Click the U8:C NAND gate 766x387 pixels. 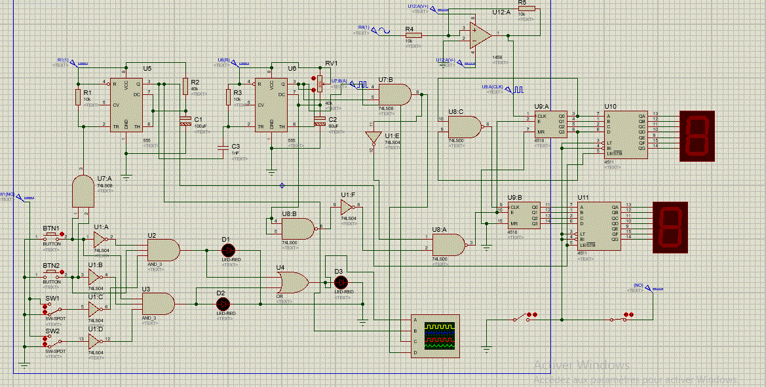tap(465, 127)
